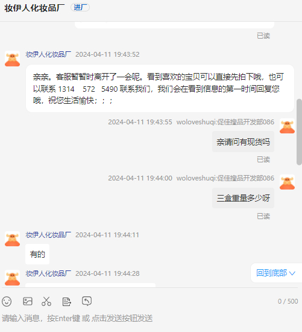Click user avatar beside 19:44:00 message
The width and height of the screenshot is (302, 332).
pos(287,182)
